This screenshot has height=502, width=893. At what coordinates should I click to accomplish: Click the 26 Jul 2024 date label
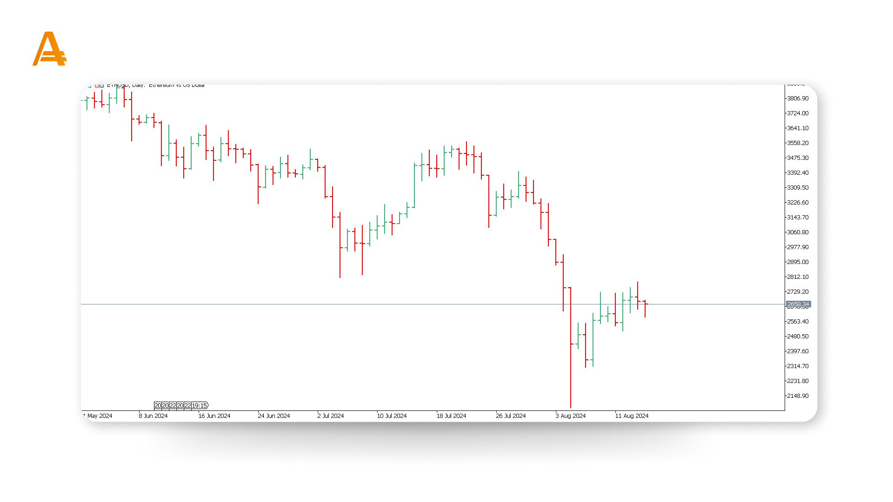pos(511,416)
